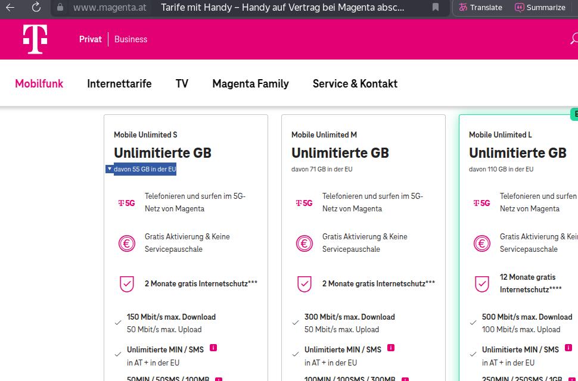Click info icon beside Mobile Unlimited M MIN/SMS

pyautogui.click(x=391, y=348)
